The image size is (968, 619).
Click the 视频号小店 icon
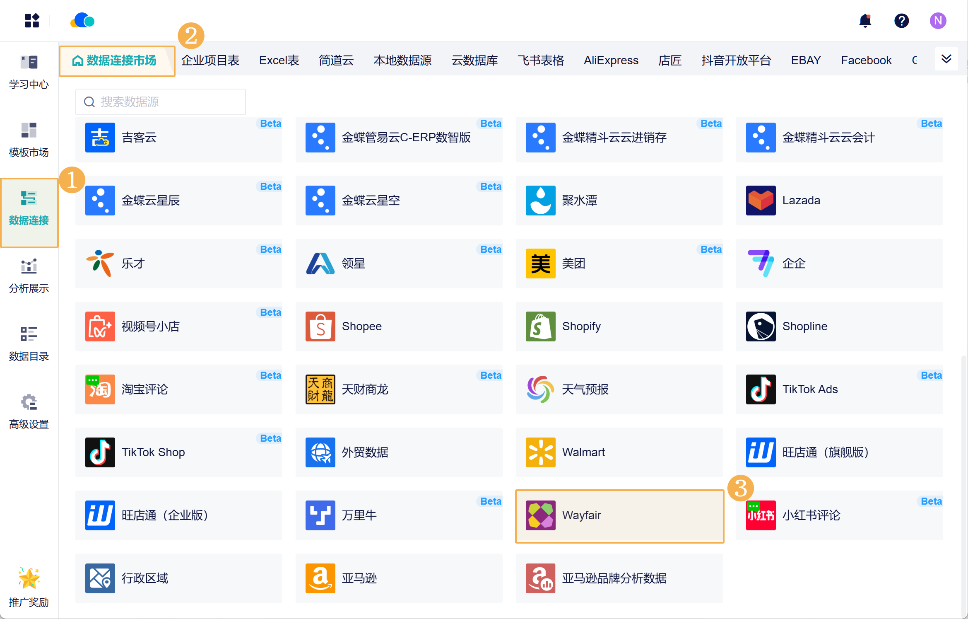coord(100,326)
